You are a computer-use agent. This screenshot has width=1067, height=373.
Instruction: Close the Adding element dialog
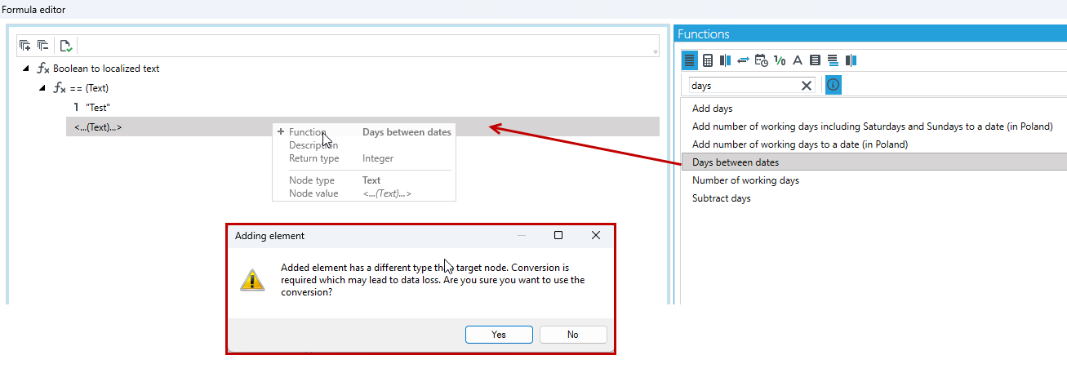pos(596,235)
